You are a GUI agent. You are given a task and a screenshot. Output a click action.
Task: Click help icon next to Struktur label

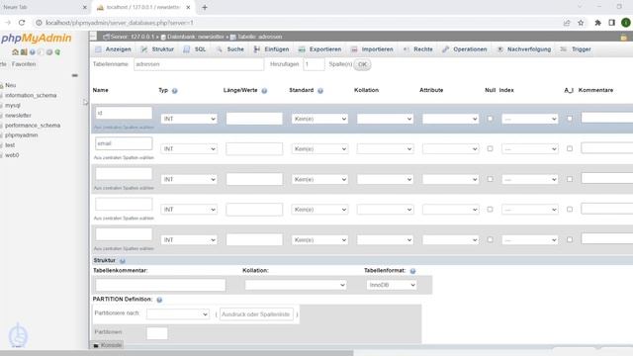[123, 261]
